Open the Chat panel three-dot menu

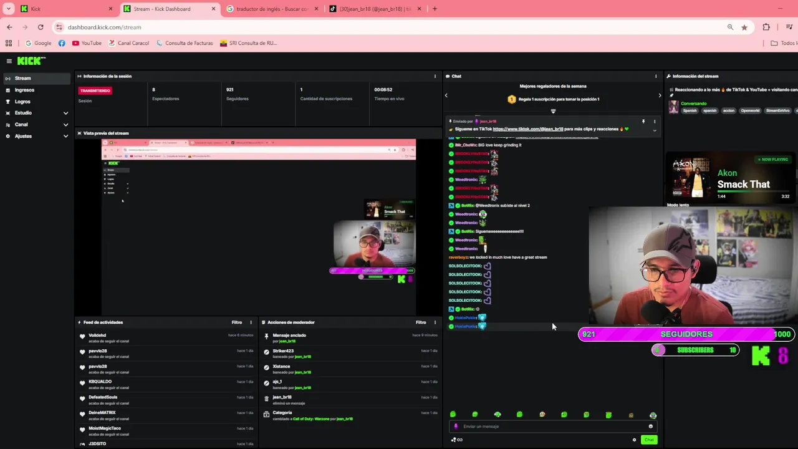656,76
